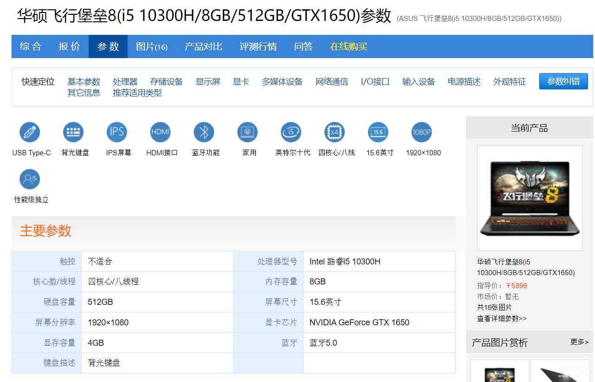Open the second gallery thumbnail under 产品图片赏析
The image size is (595, 382).
560,371
